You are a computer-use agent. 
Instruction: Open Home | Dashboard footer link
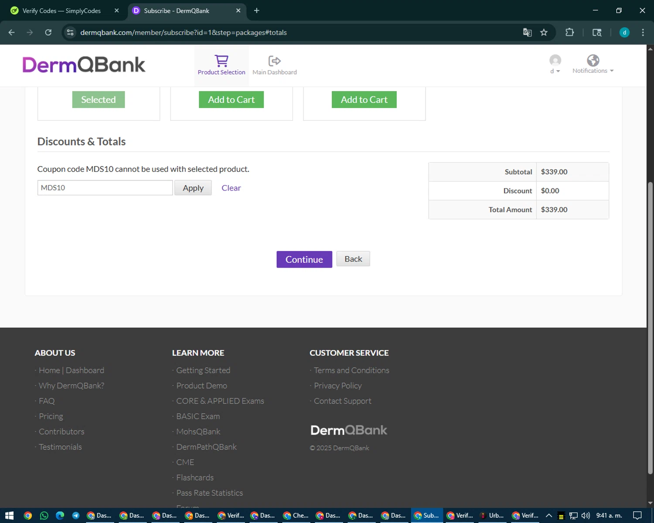coord(72,370)
